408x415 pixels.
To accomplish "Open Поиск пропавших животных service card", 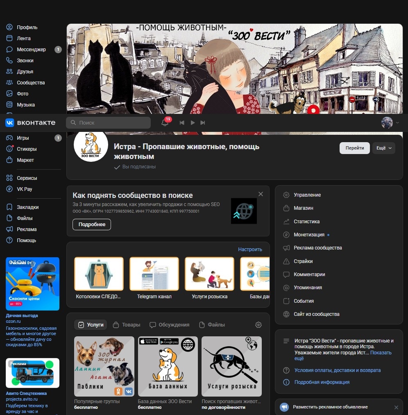I will pos(231,373).
